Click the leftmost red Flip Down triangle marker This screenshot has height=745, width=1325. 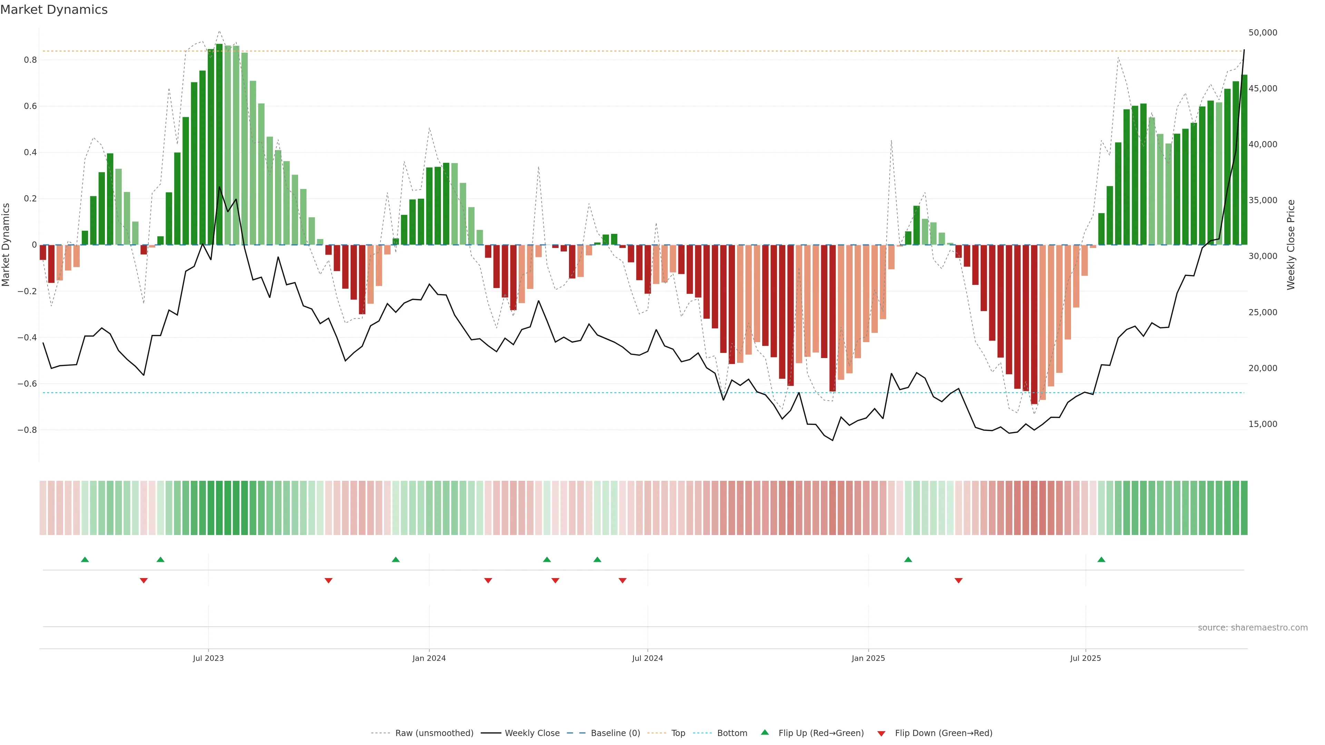point(144,580)
